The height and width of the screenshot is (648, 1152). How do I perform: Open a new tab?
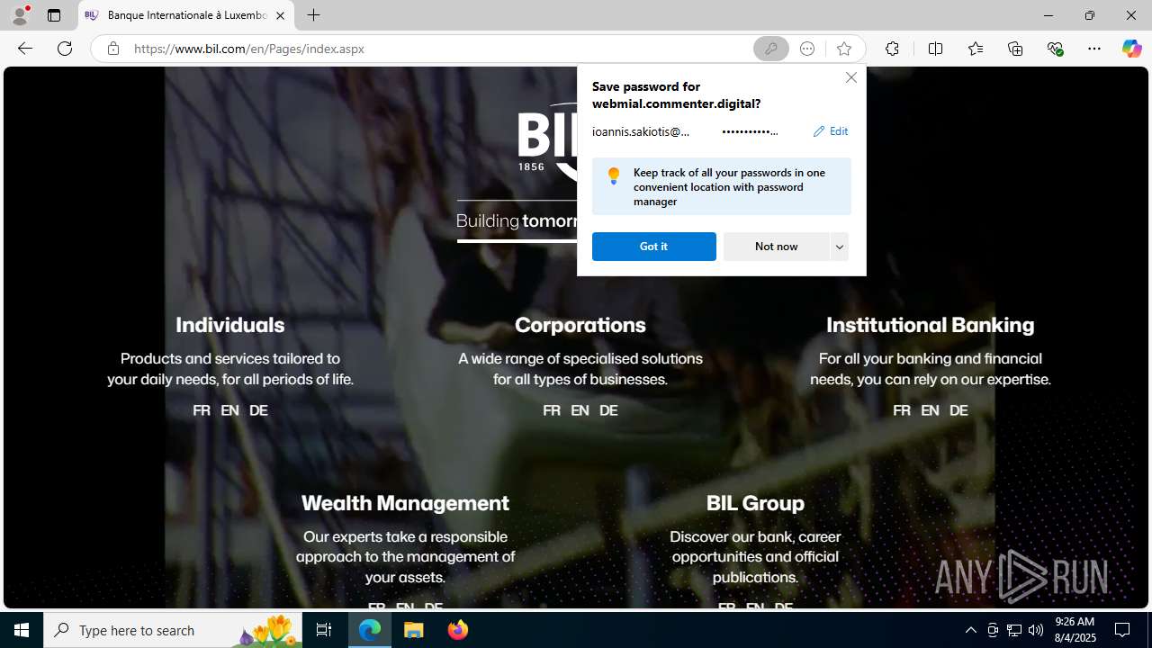pyautogui.click(x=313, y=15)
